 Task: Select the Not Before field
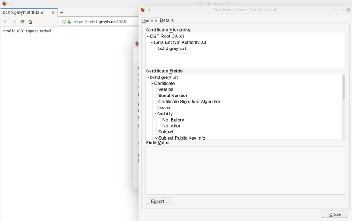pos(173,120)
